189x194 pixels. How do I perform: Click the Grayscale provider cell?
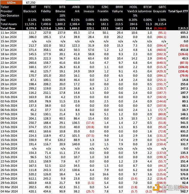tap(160, 11)
